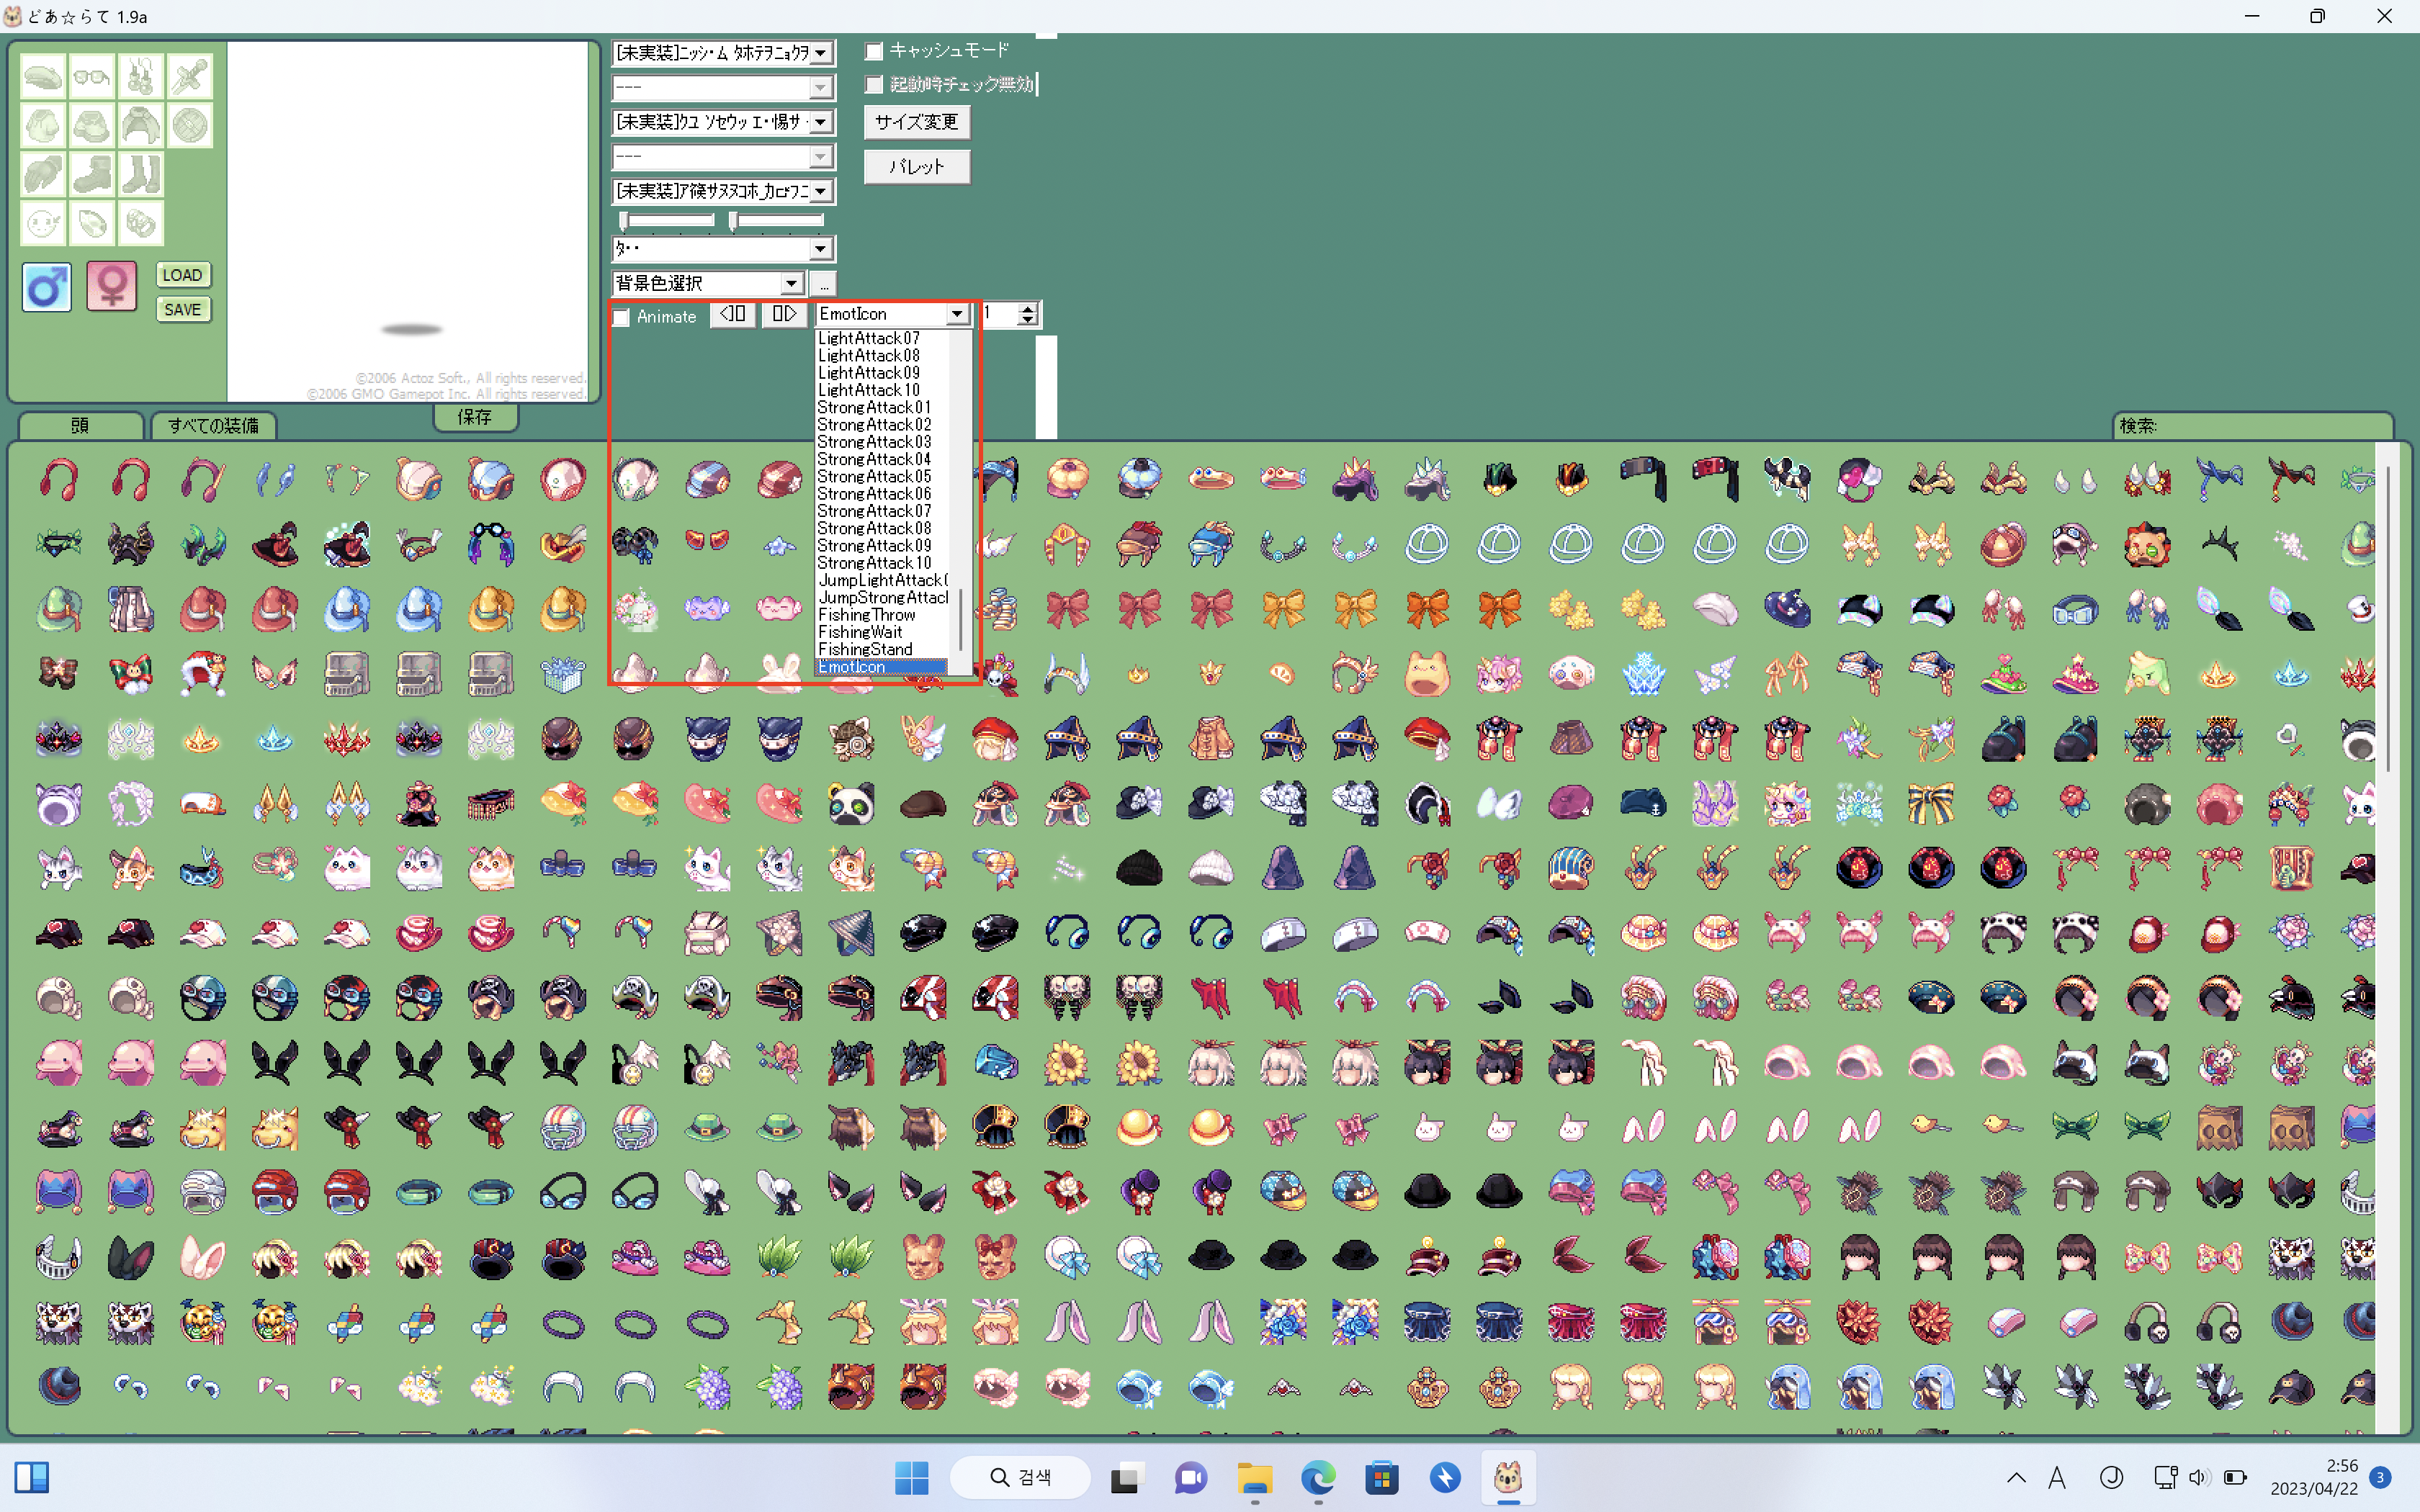Screen dimensions: 2420x1512
Task: Select the face slot icon
Action: tap(43, 224)
